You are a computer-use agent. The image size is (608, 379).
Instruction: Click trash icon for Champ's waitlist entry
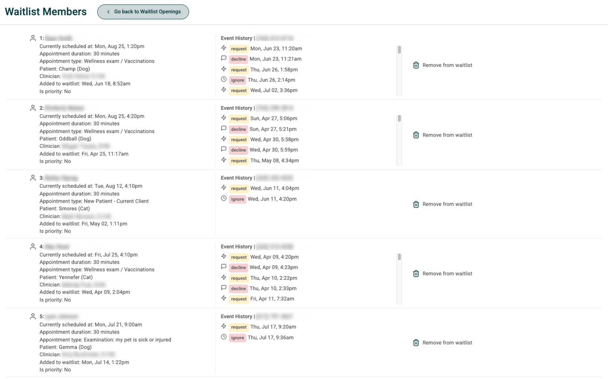click(416, 65)
